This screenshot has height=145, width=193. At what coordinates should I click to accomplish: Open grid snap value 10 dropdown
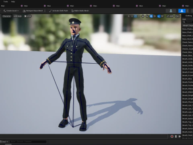(x=154, y=16)
